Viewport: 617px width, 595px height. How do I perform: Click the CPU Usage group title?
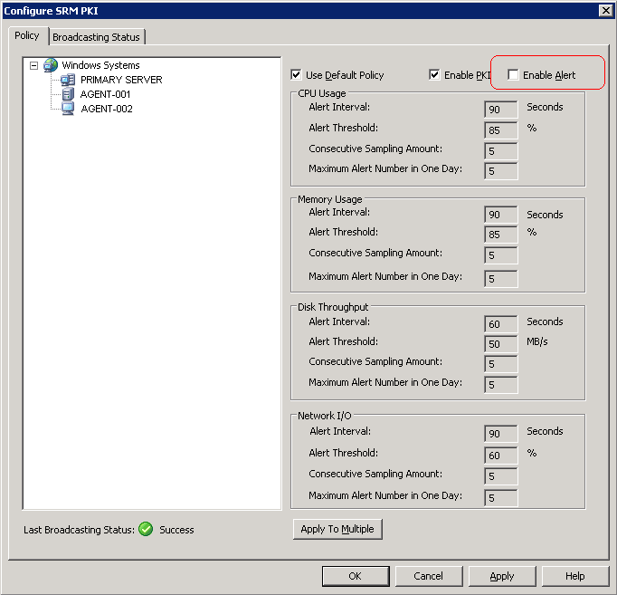tap(322, 93)
